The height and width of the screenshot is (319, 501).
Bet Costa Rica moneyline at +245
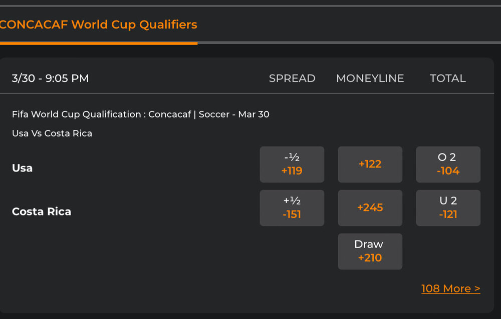pos(370,208)
